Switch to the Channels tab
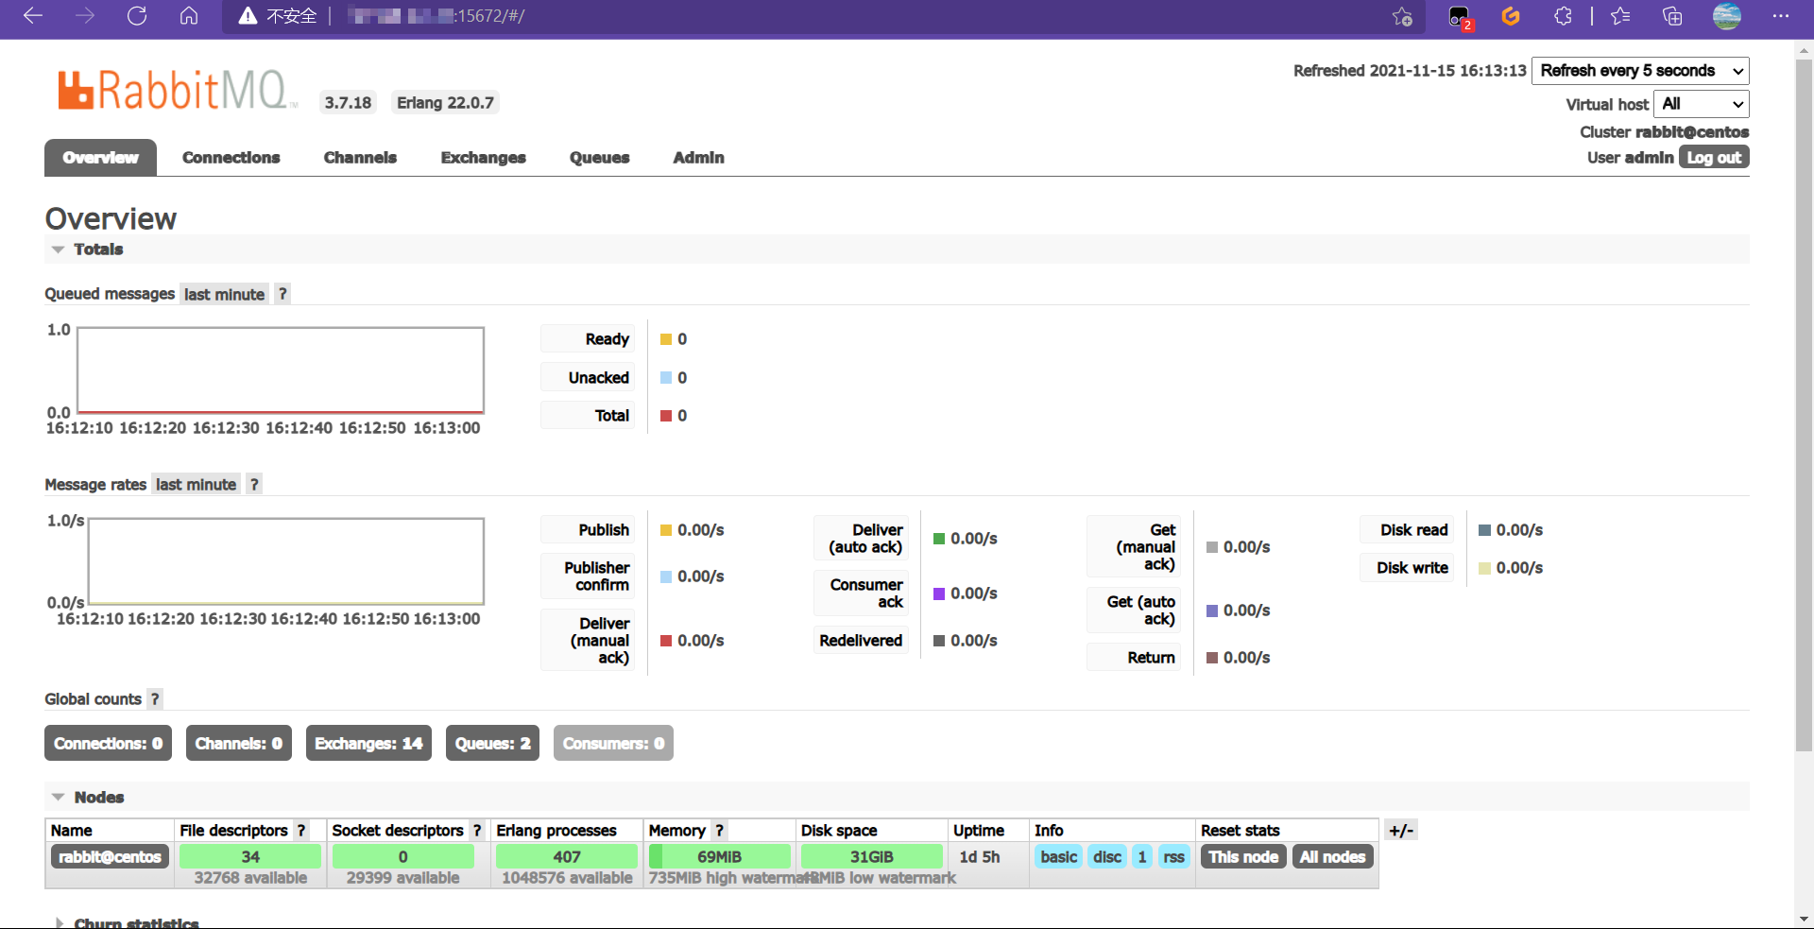This screenshot has width=1814, height=929. click(360, 158)
